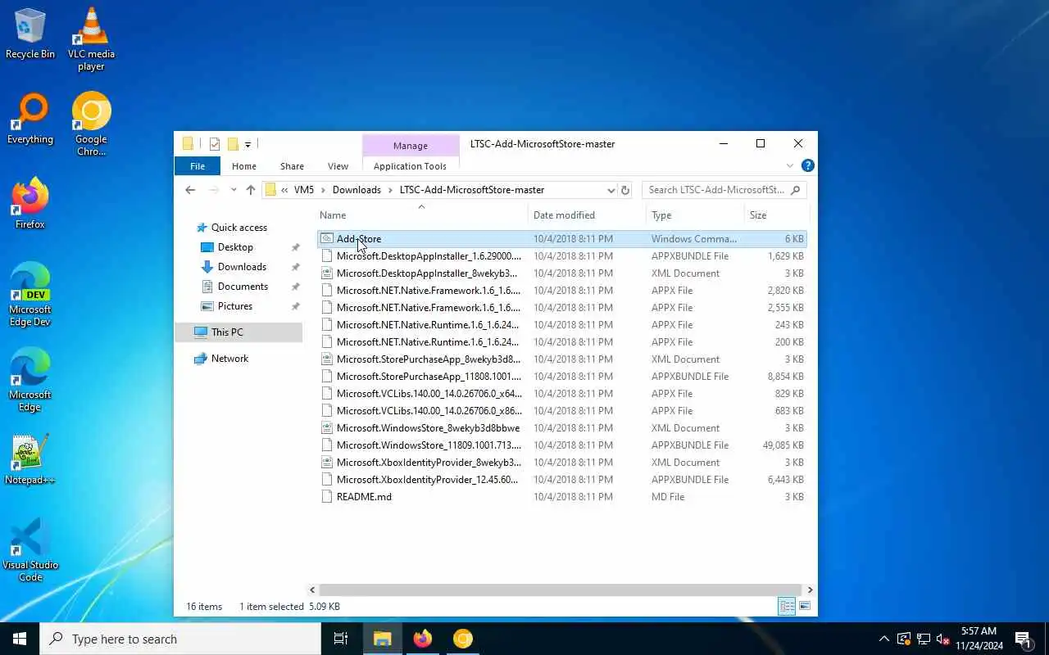Select Desktop in the navigation pane
This screenshot has height=655, width=1049.
click(235, 247)
